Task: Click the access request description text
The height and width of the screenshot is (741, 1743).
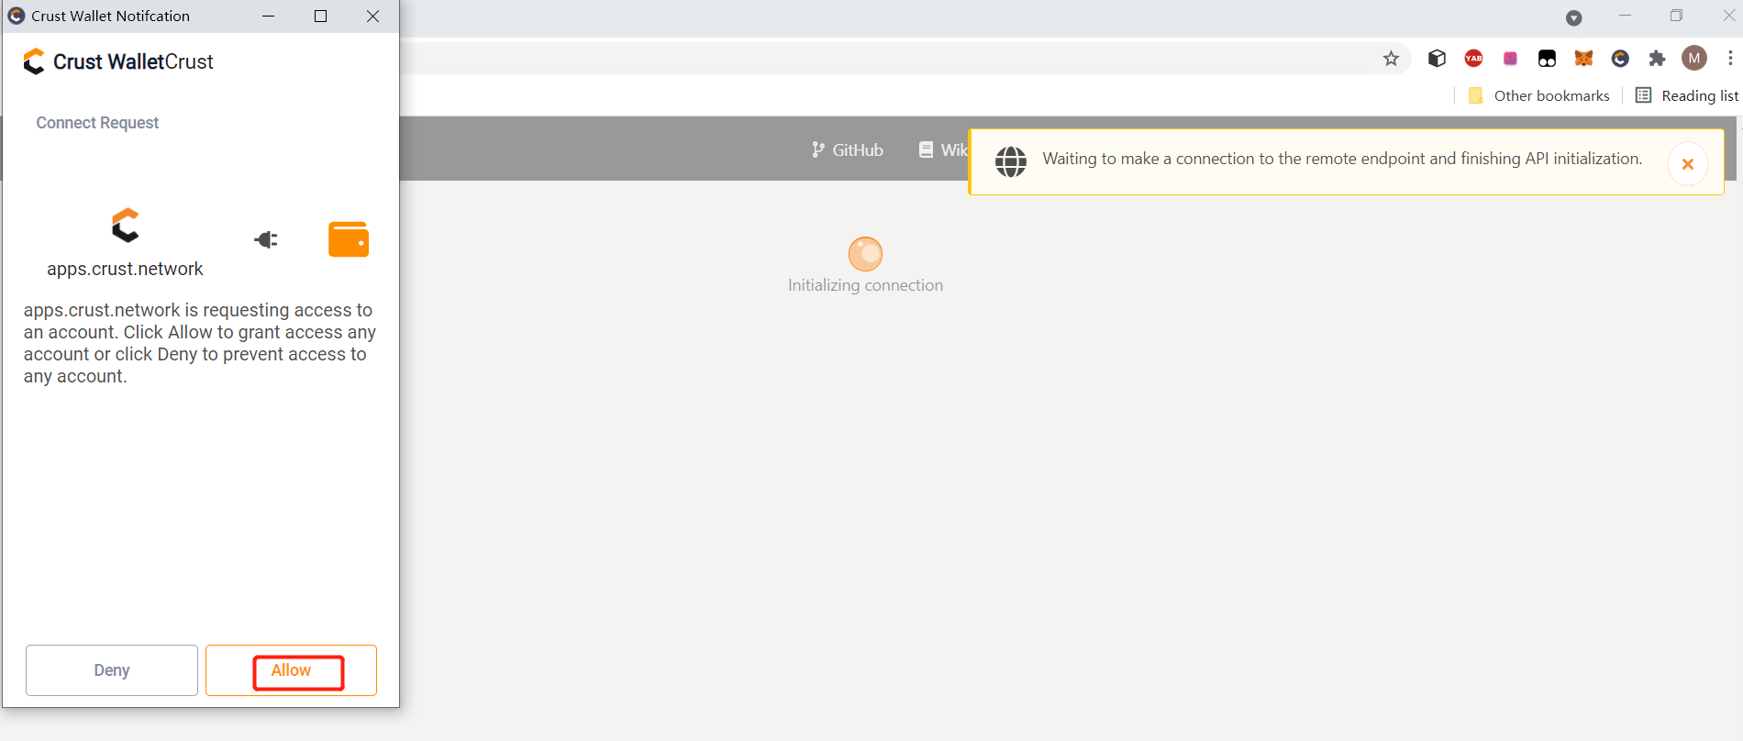Action: pyautogui.click(x=200, y=343)
